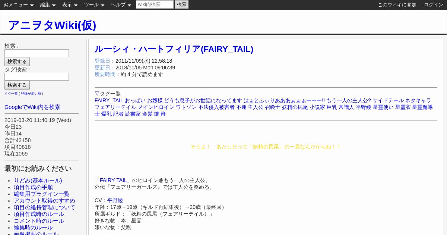Open the FAIRY TAIL link in article body
This screenshot has width=447, height=235.
(x=113, y=180)
